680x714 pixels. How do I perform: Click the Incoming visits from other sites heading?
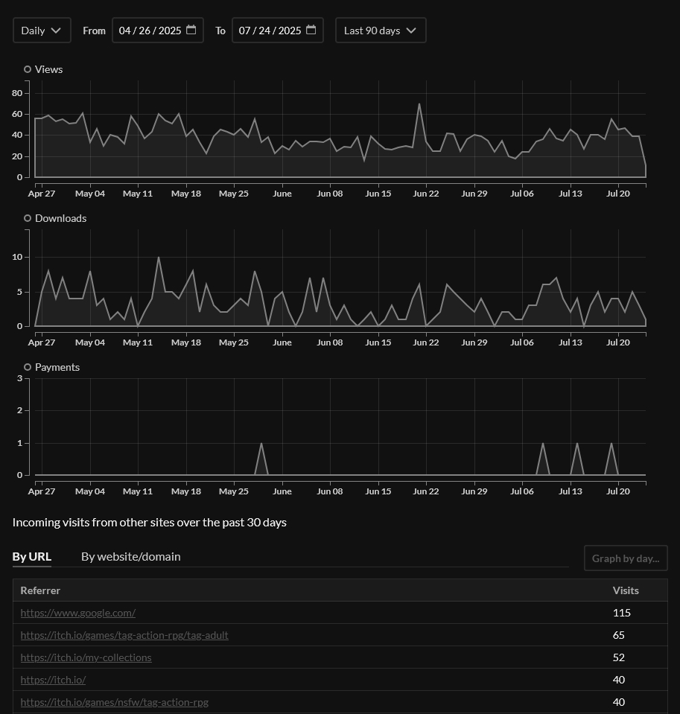coord(150,523)
